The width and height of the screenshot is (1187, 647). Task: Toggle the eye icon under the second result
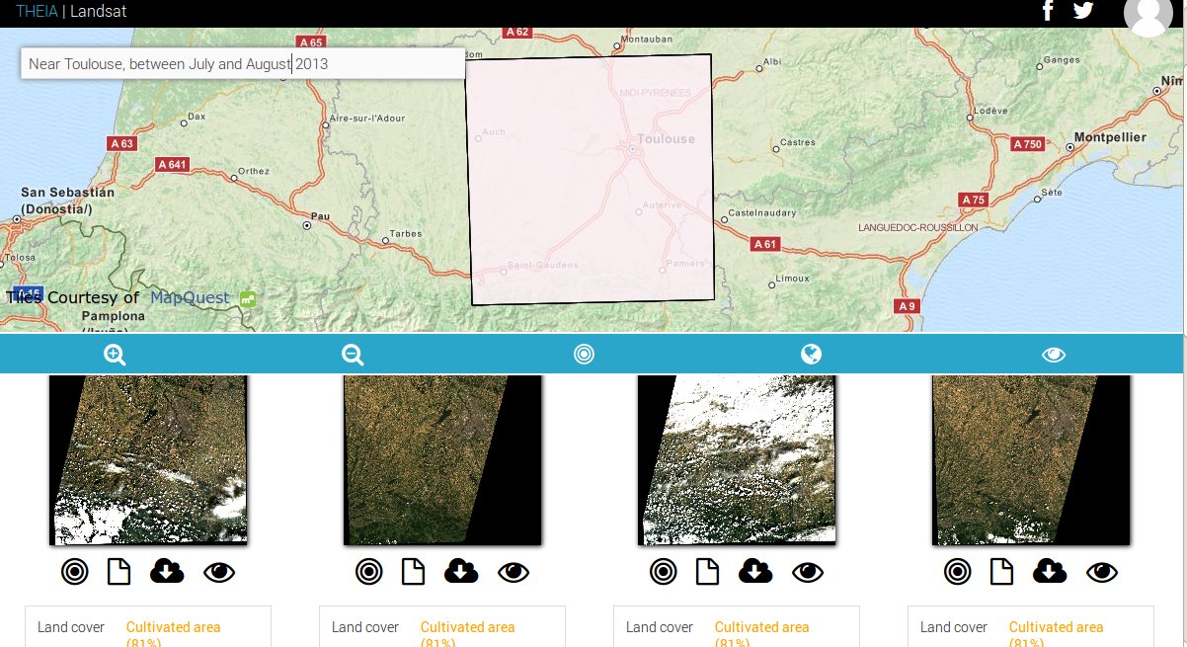[x=513, y=572]
